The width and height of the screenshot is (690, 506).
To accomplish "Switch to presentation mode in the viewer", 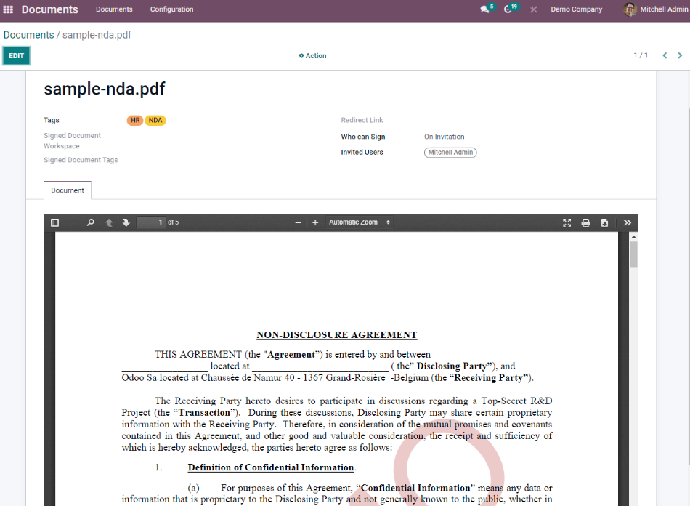I will 567,222.
